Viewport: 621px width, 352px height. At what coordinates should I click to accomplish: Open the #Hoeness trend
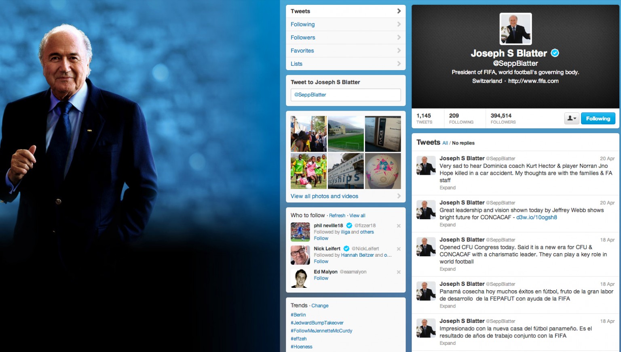tap(301, 347)
